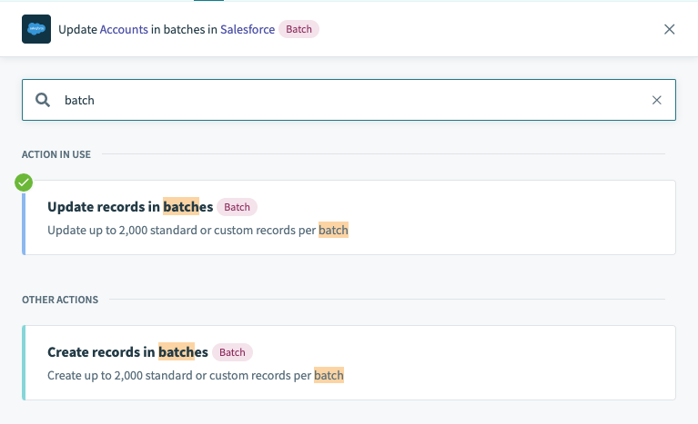Click the Batch badge in the header title
This screenshot has height=424, width=698.
[298, 29]
